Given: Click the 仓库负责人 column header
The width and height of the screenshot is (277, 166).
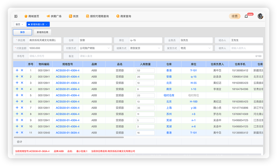Looking at the screenshot, I should point(217,64).
